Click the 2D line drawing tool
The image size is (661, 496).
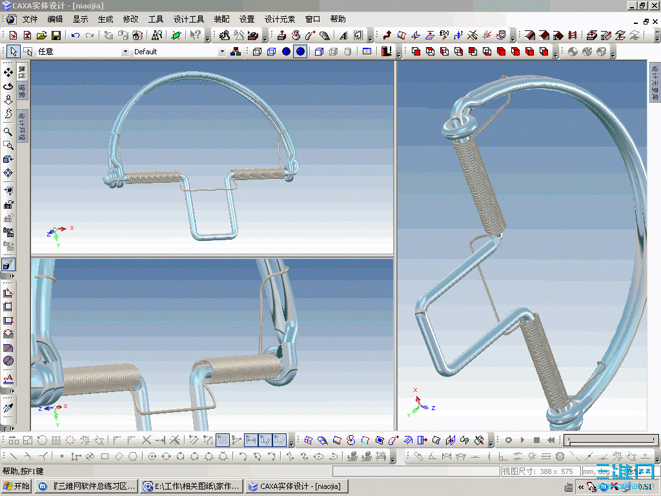click(x=13, y=456)
